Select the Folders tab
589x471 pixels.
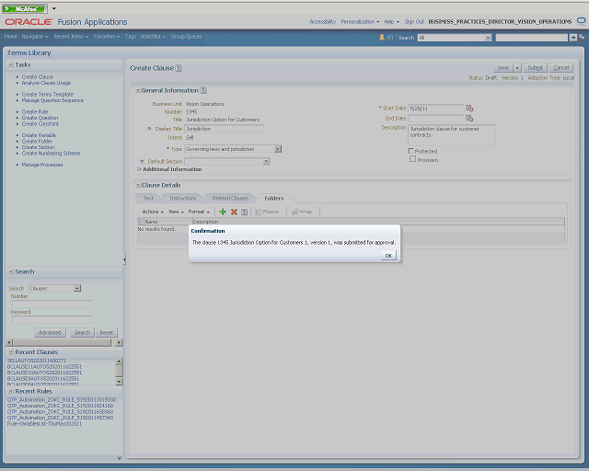click(x=274, y=199)
